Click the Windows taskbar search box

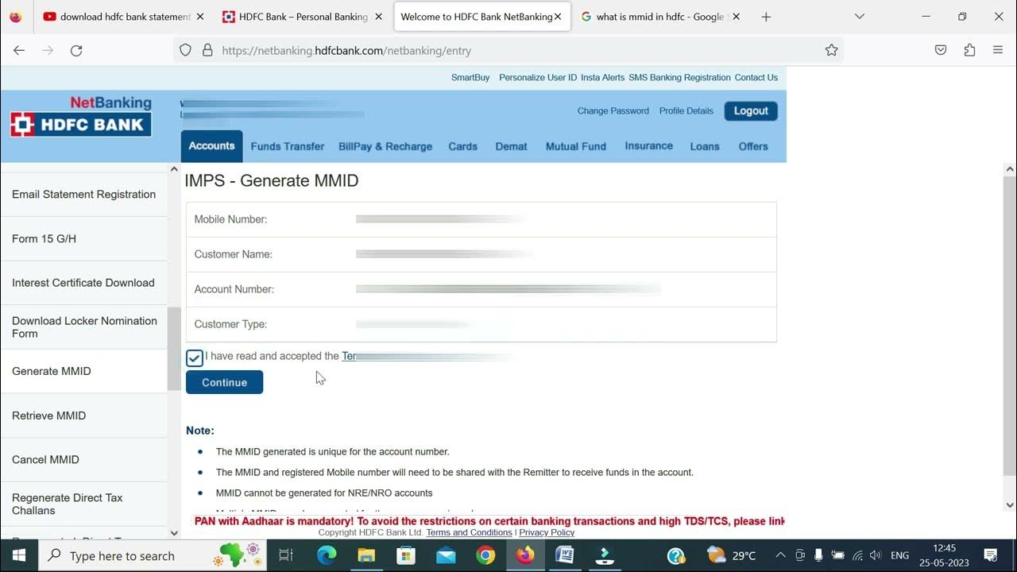click(151, 555)
